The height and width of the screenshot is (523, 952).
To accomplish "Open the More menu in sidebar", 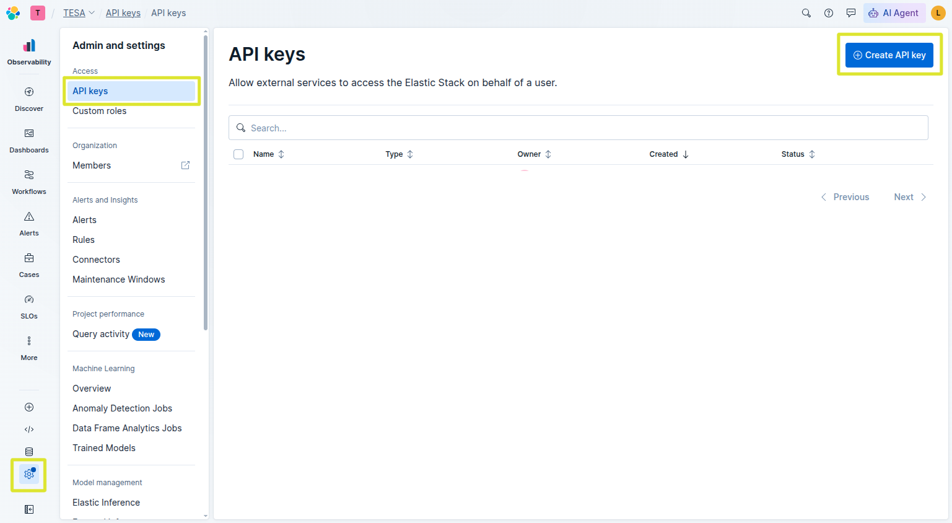I will 29,348.
